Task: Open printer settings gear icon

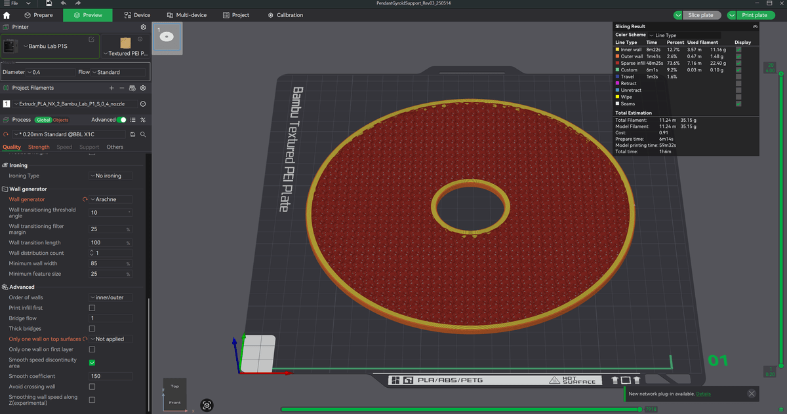Action: (144, 28)
